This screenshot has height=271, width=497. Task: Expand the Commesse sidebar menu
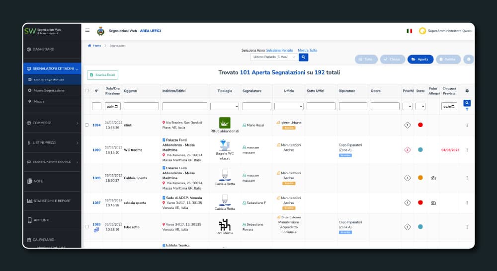tap(52, 123)
